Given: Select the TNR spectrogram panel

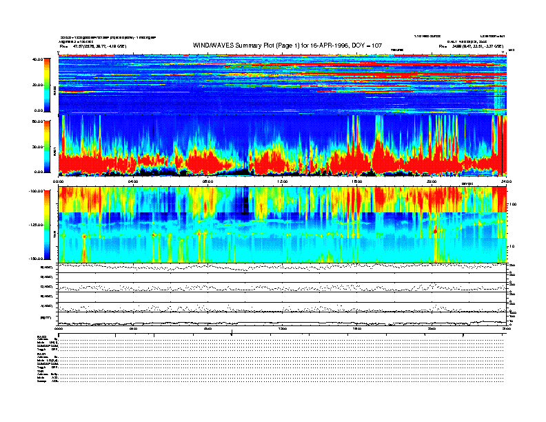Looking at the screenshot, I should [x=283, y=225].
